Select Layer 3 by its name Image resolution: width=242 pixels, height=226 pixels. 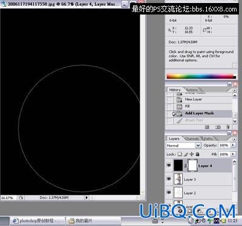tap(190, 179)
